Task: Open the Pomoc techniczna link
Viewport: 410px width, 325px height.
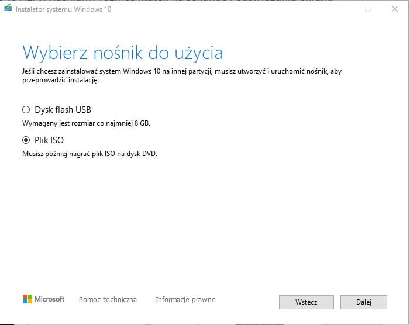Action: click(x=108, y=299)
